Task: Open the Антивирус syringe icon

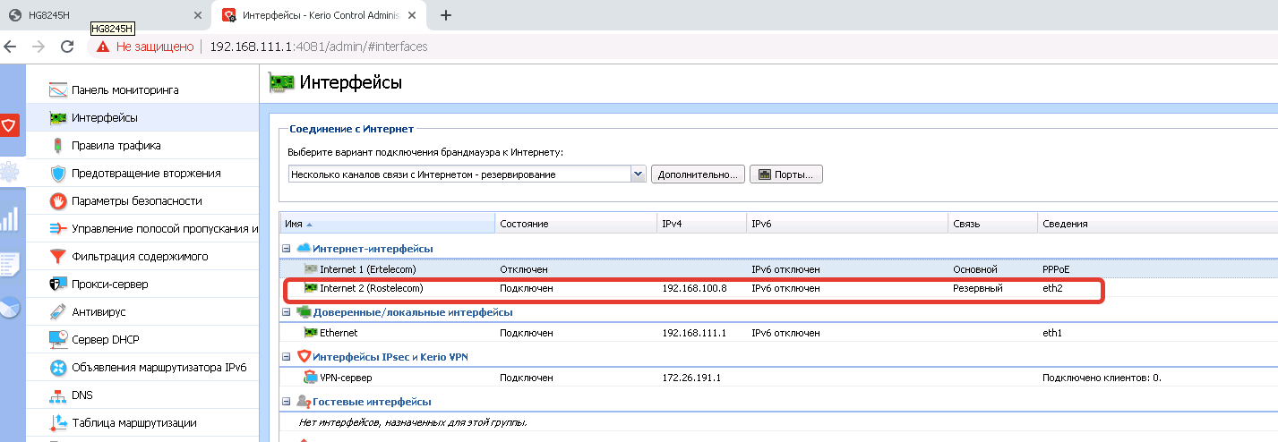Action: point(58,312)
